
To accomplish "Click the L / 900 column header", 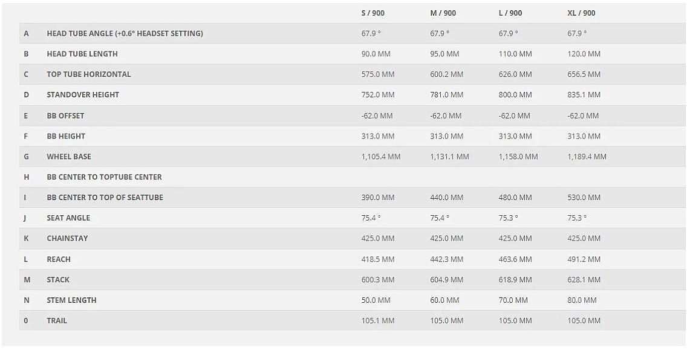I will coord(510,13).
